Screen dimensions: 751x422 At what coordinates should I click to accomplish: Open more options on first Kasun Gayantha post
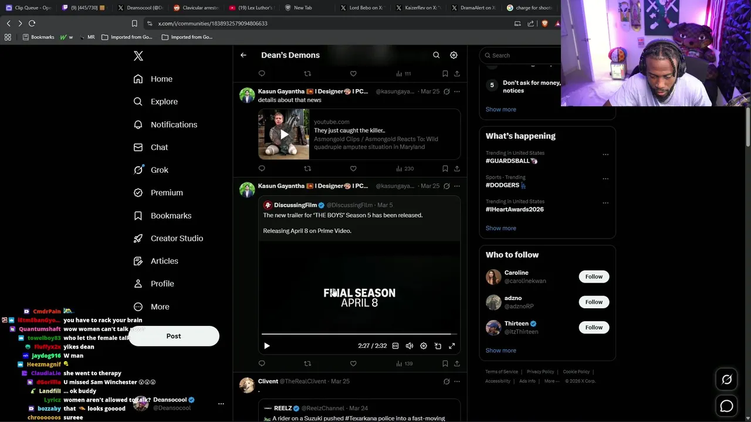click(x=457, y=91)
